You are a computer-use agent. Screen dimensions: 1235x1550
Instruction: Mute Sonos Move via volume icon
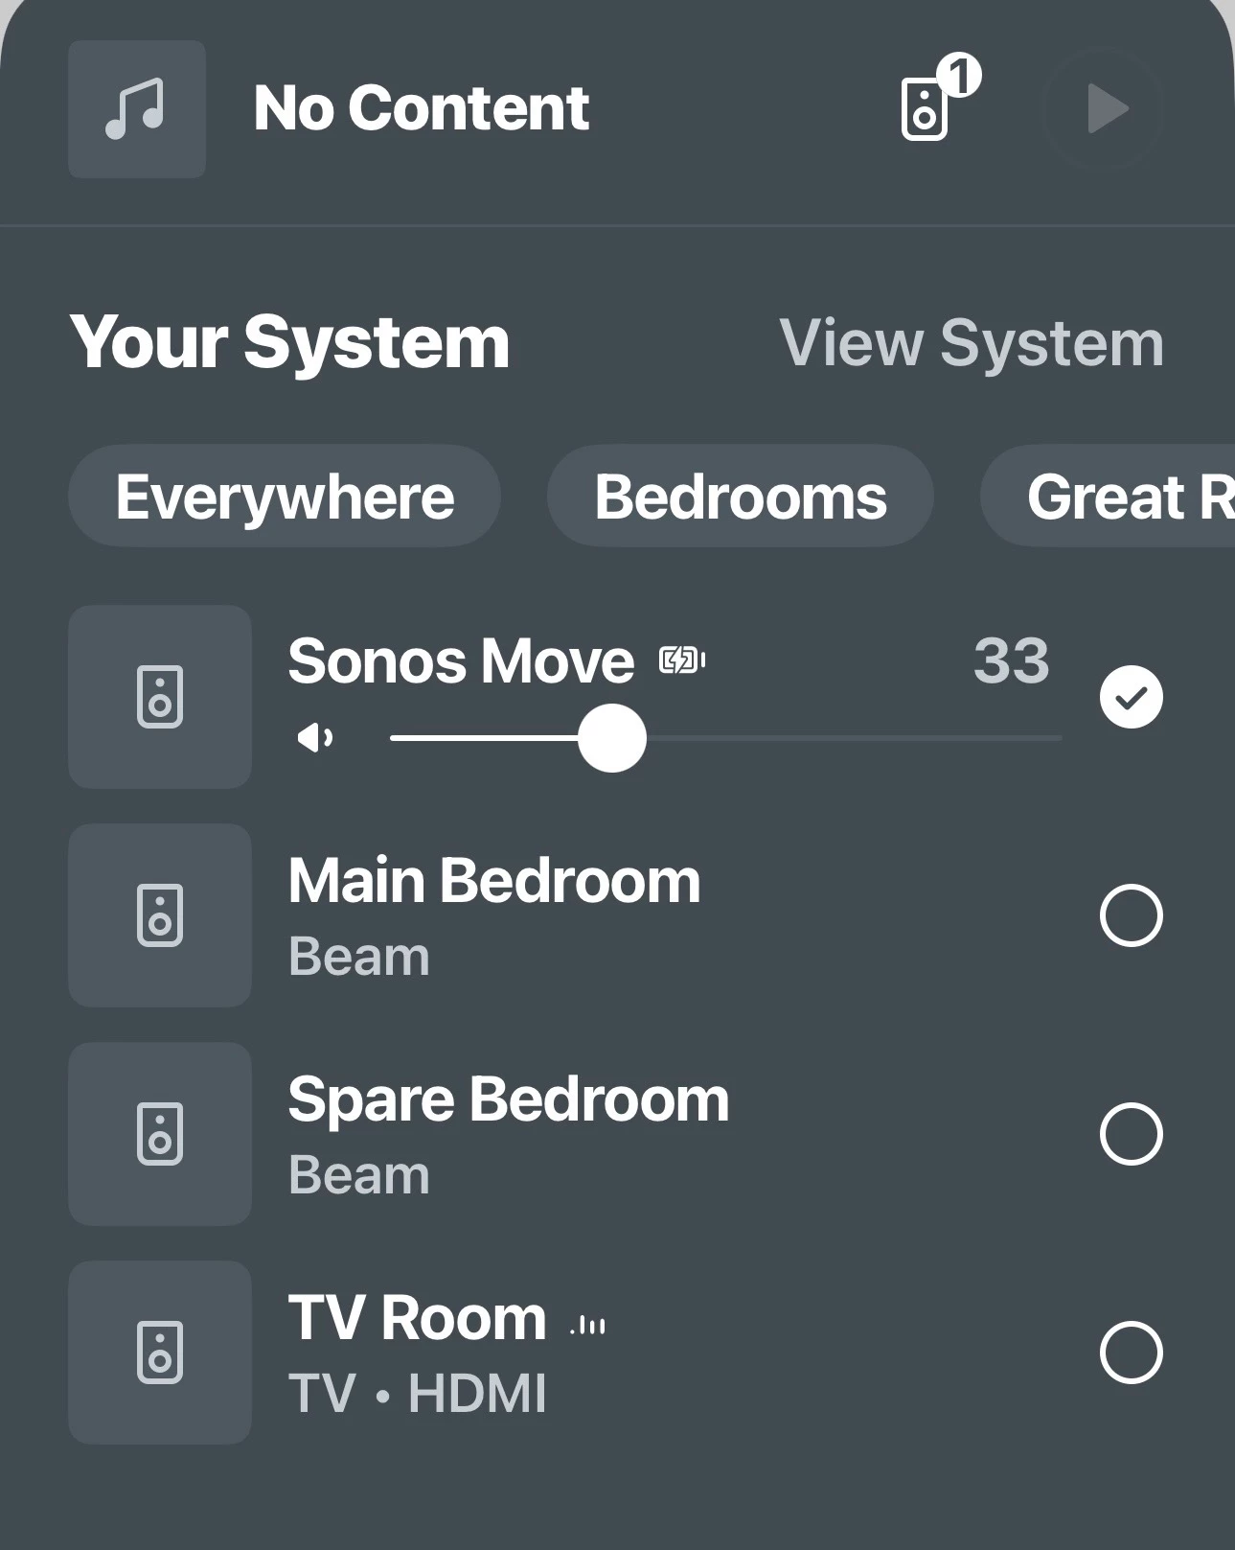coord(315,738)
